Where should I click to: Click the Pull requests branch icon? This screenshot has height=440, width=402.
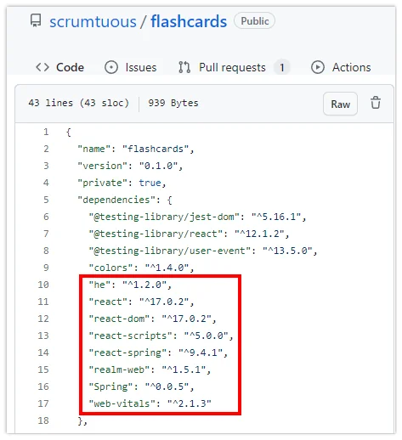(x=184, y=67)
